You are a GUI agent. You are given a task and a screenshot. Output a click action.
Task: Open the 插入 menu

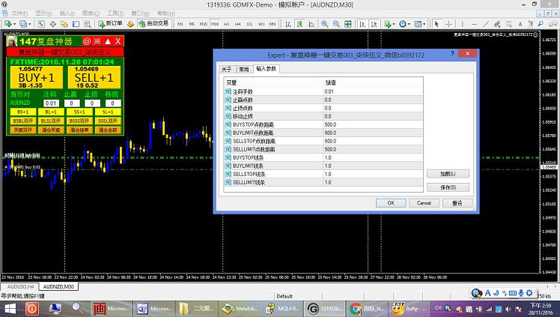click(x=67, y=13)
